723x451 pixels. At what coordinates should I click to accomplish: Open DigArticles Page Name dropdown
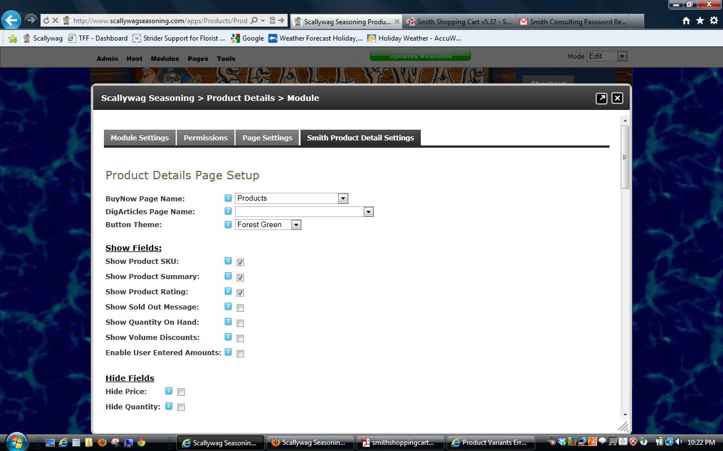pos(304,212)
